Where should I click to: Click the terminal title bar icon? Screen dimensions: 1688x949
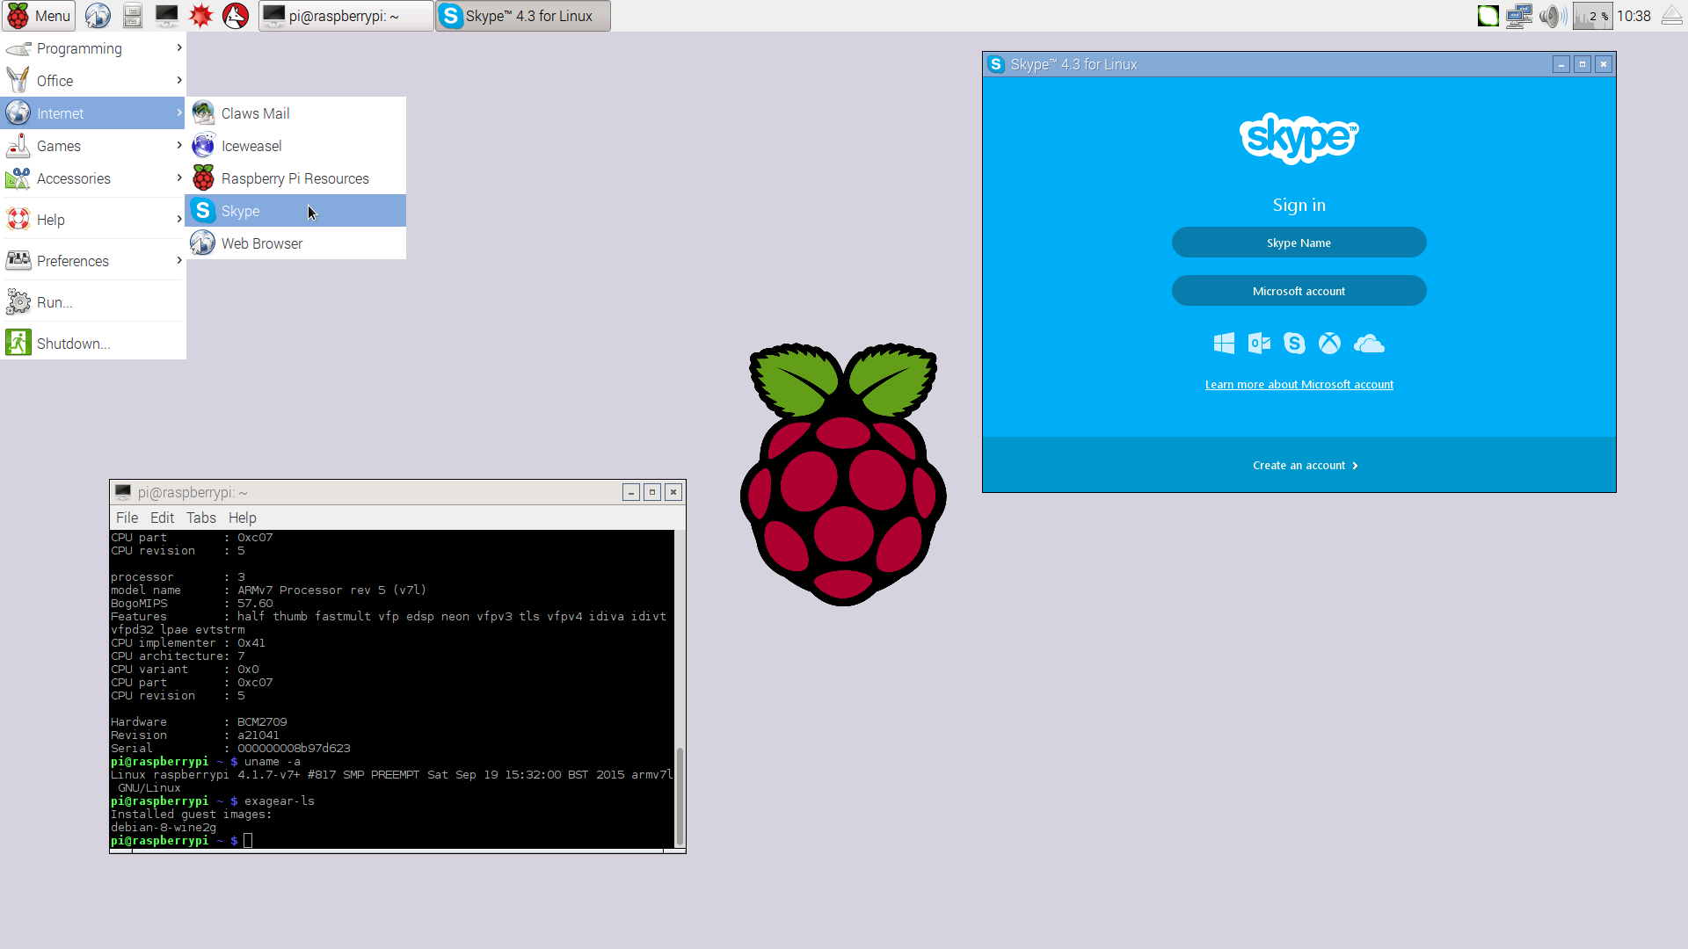[123, 492]
